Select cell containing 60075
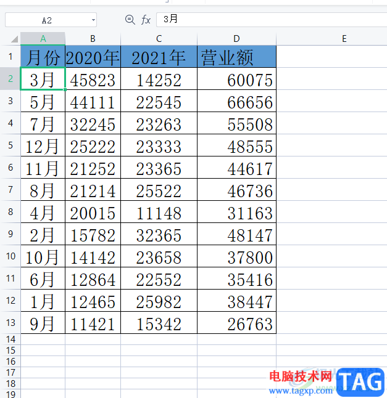The height and width of the screenshot is (398, 387). point(236,79)
